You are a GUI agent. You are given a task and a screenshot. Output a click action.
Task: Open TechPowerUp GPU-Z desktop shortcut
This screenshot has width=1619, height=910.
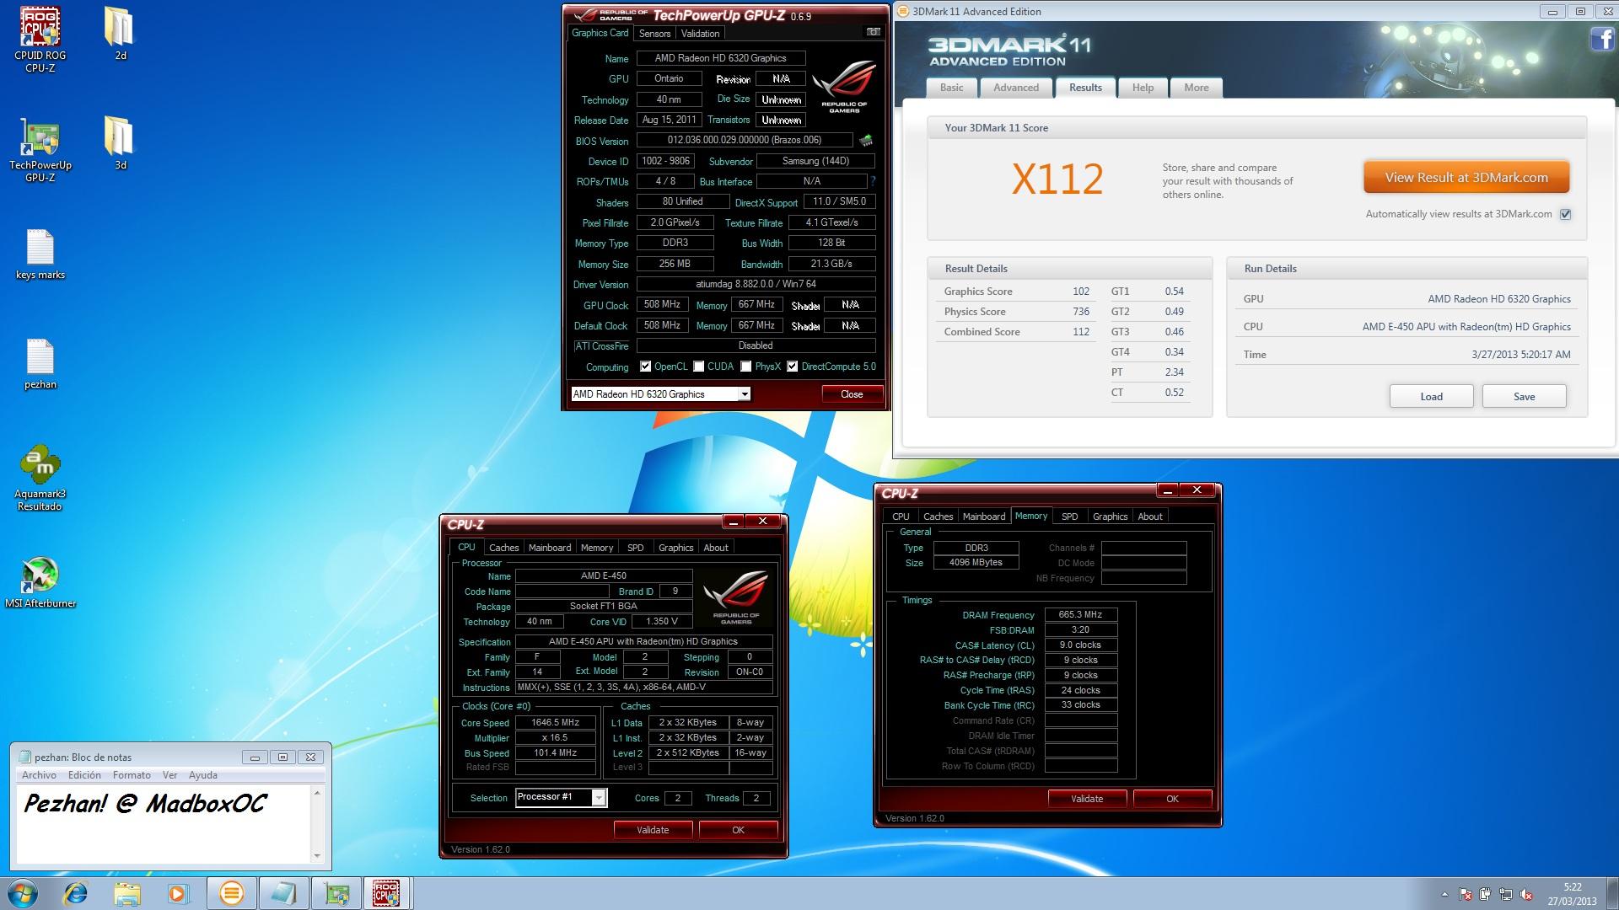click(40, 149)
